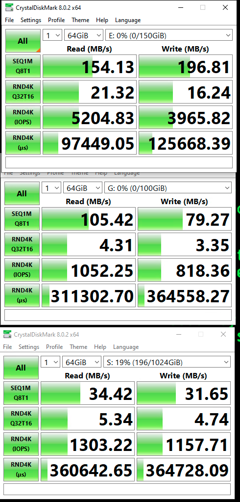Click G: sequential write result 79.27
240x502 pixels.
[185, 219]
